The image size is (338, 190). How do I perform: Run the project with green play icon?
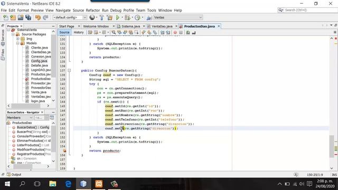(x=118, y=17)
